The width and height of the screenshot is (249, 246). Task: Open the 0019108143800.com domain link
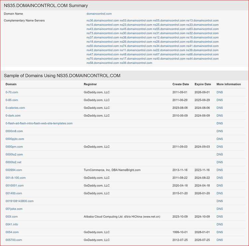click(20, 201)
